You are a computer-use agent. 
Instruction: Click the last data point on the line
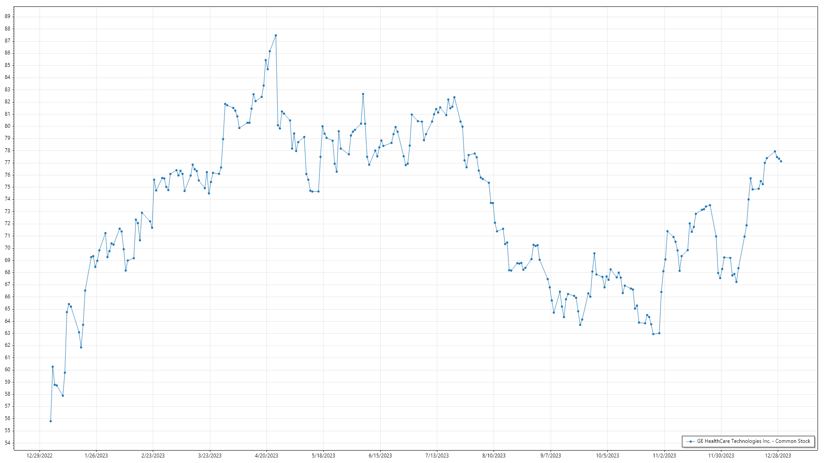click(781, 162)
